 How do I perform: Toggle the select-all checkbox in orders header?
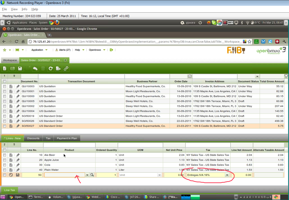[5, 81]
